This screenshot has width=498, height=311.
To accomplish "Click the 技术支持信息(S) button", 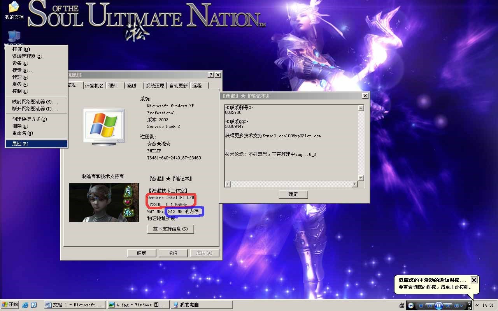I will (170, 229).
